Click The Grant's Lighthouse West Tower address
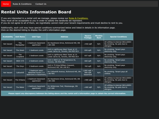 (x=64, y=50)
